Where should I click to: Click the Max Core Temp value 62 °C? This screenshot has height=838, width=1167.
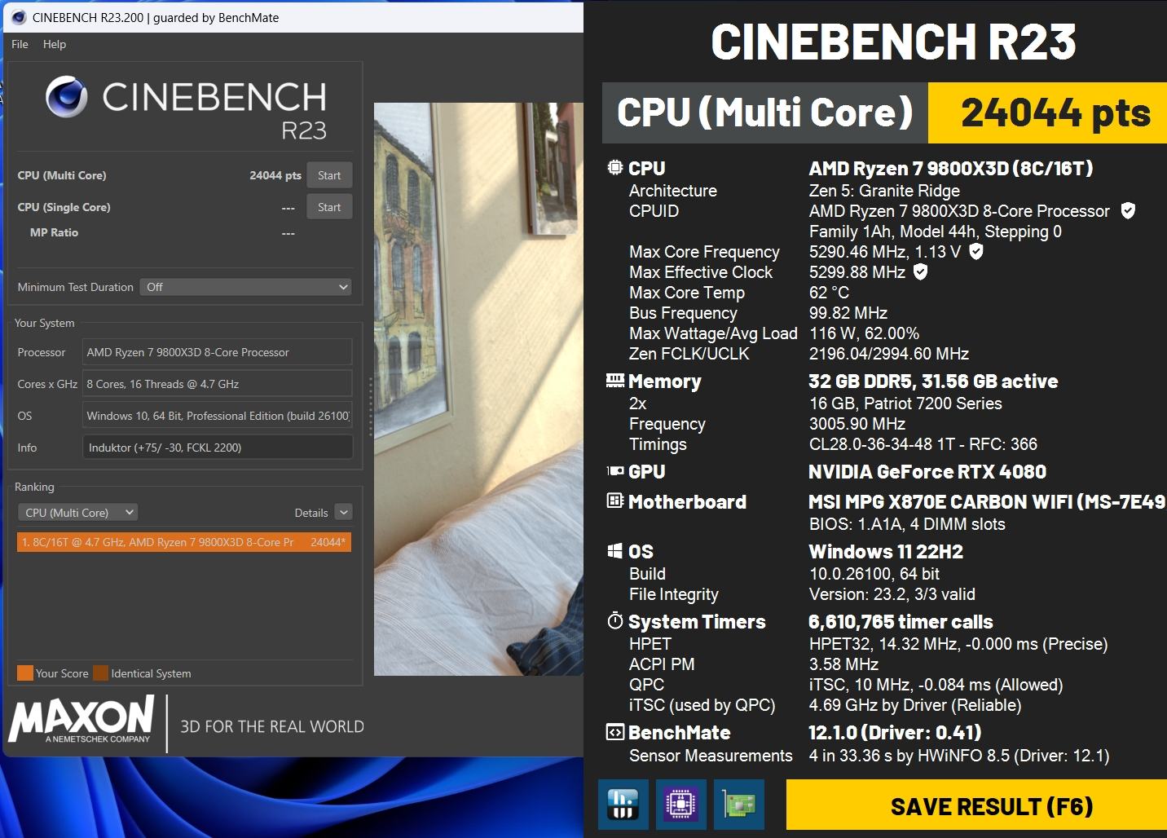point(829,293)
